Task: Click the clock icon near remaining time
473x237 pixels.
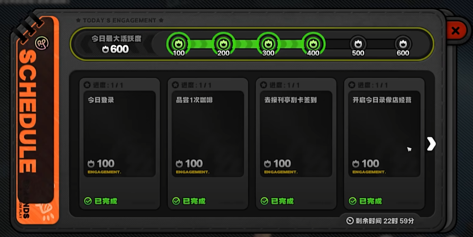Action: [350, 221]
